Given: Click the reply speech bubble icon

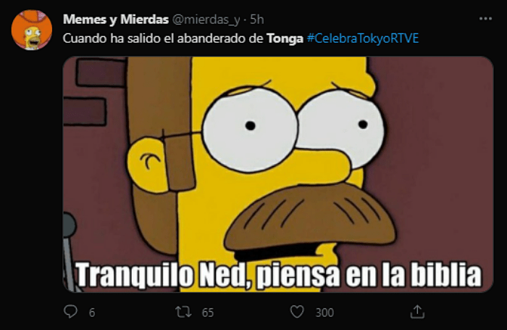Looking at the screenshot, I should (70, 312).
